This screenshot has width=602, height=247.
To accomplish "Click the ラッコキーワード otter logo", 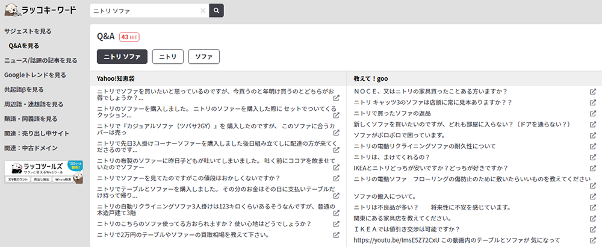I will click(41, 10).
